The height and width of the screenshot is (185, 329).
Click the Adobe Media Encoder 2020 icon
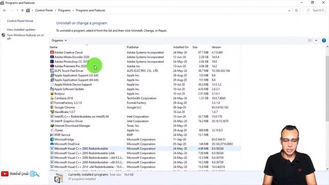tap(52, 57)
